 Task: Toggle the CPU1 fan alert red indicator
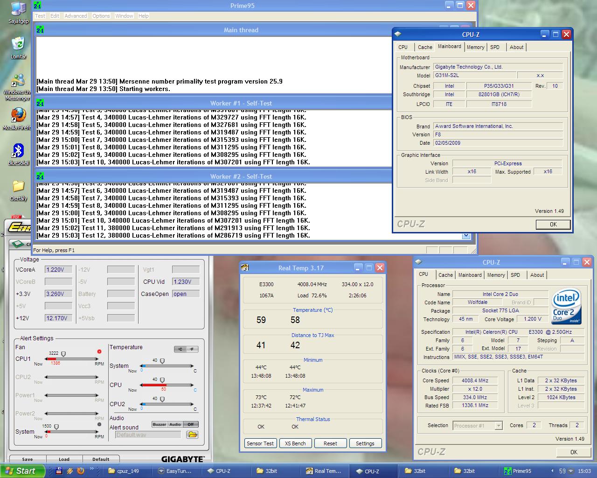99,351
